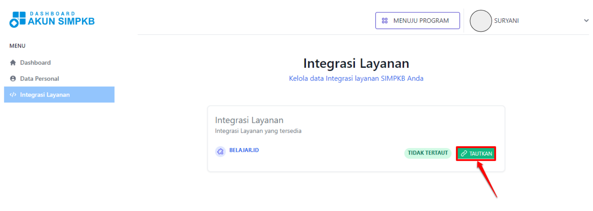Click the BELAJAR.ID puzzle icon
The width and height of the screenshot is (593, 211).
[220, 151]
